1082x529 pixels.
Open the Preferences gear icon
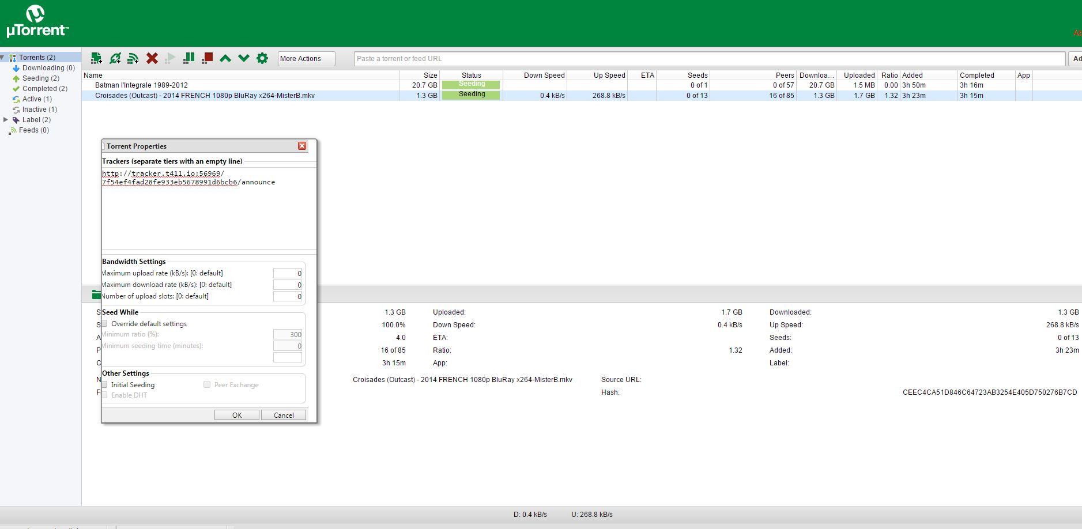[x=262, y=58]
